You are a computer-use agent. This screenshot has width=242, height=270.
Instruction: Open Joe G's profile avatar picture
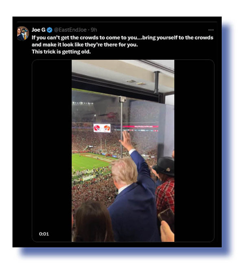pos(23,33)
